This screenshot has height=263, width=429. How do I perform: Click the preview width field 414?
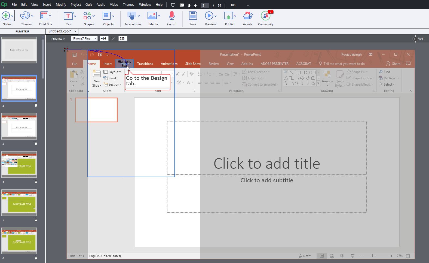click(x=104, y=38)
